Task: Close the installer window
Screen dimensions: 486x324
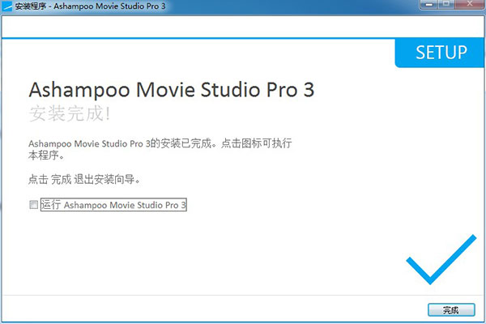Action: [470, 6]
